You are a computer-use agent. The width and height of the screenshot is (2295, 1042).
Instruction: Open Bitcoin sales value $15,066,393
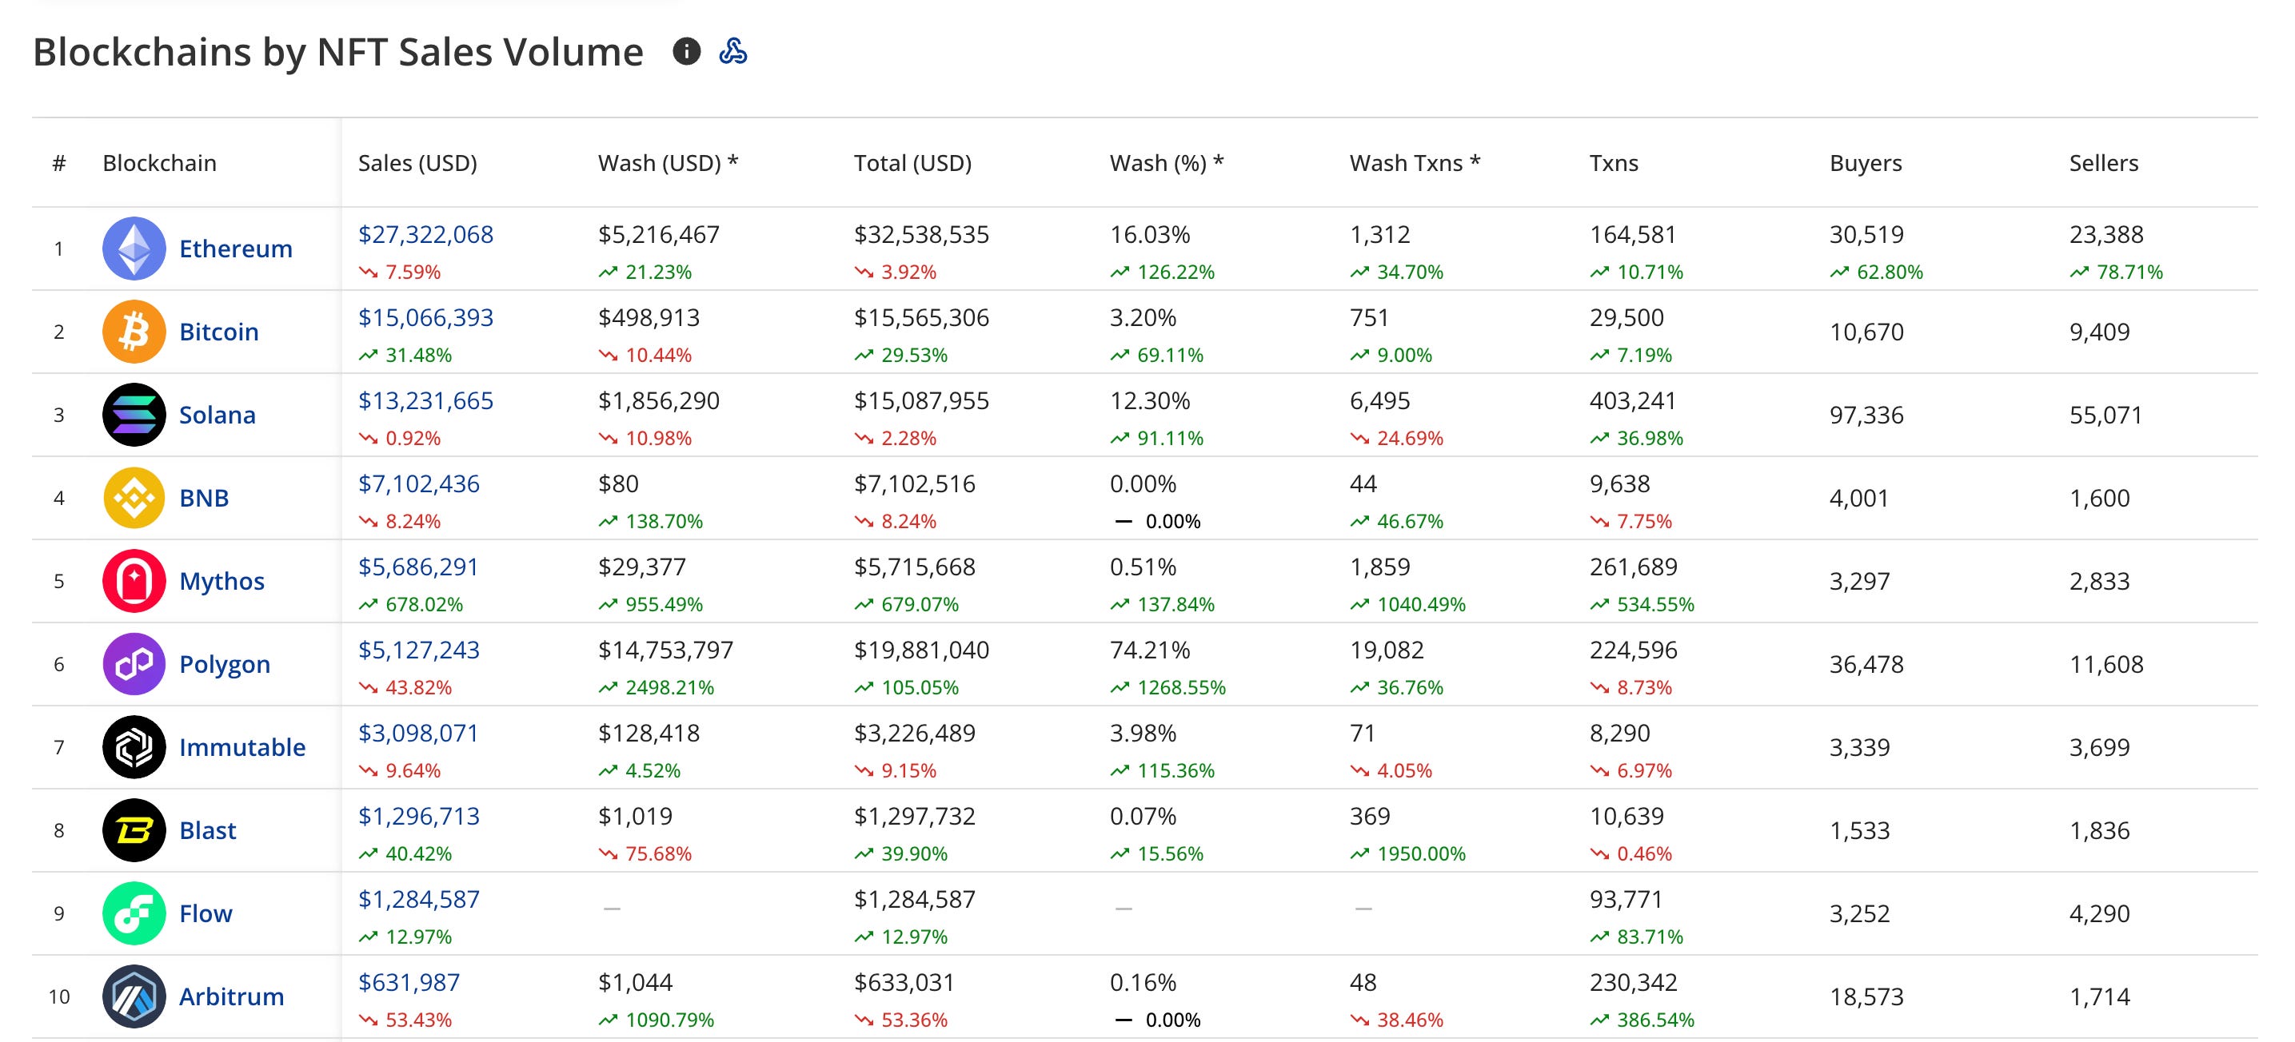click(x=425, y=318)
